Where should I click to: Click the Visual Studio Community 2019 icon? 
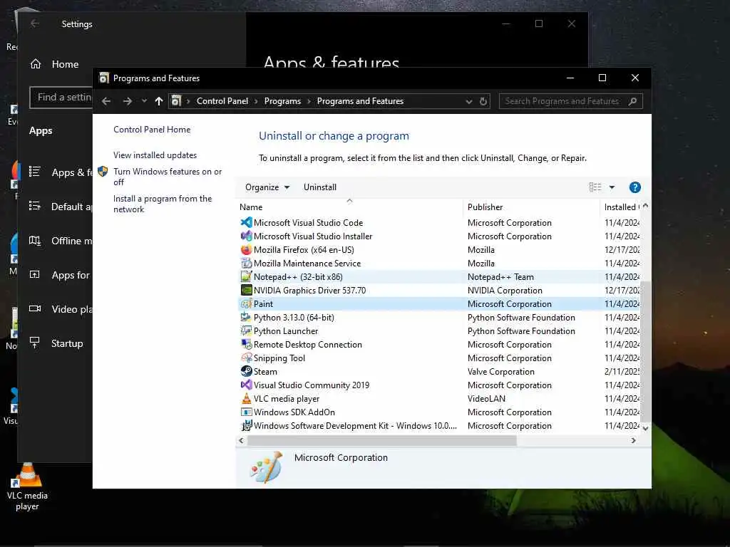pos(246,385)
